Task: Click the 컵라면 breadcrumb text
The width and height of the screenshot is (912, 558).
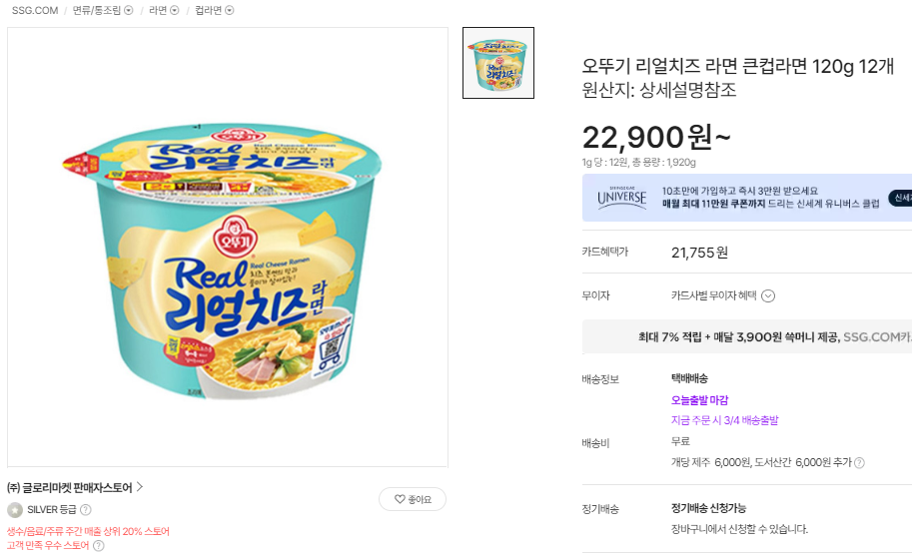Action: (208, 11)
